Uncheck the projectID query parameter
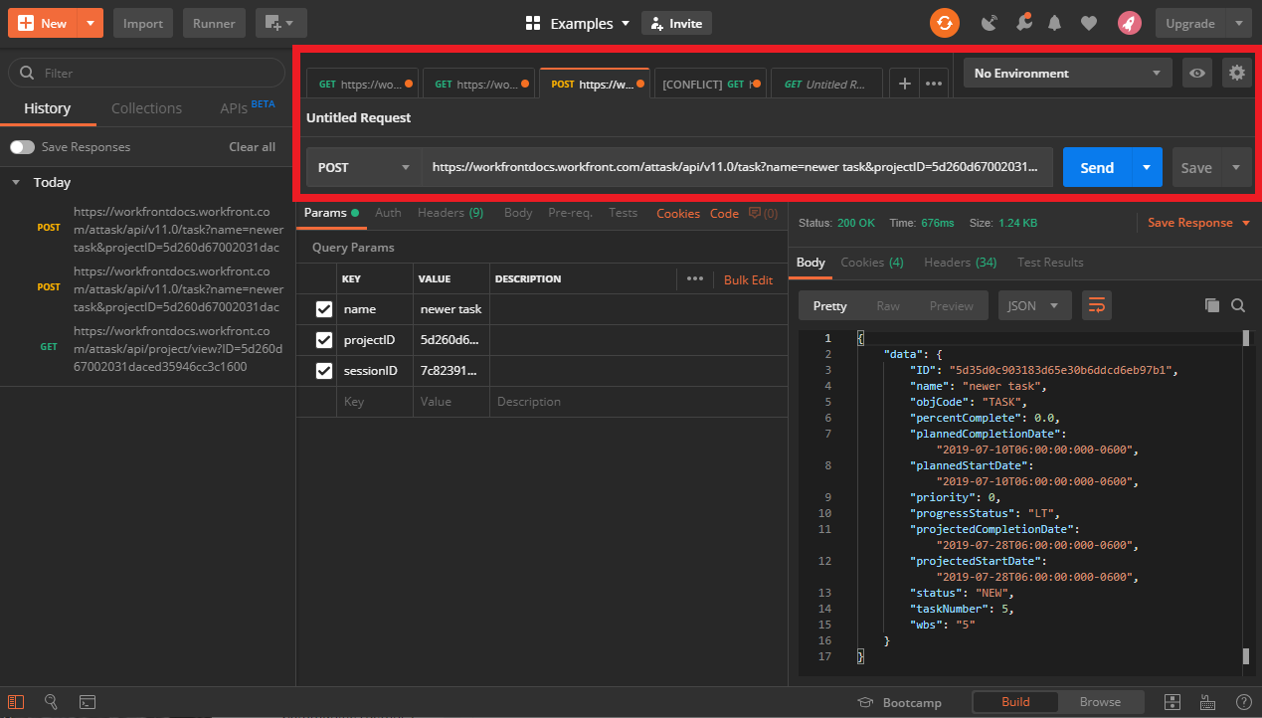The height and width of the screenshot is (718, 1262). 323,340
